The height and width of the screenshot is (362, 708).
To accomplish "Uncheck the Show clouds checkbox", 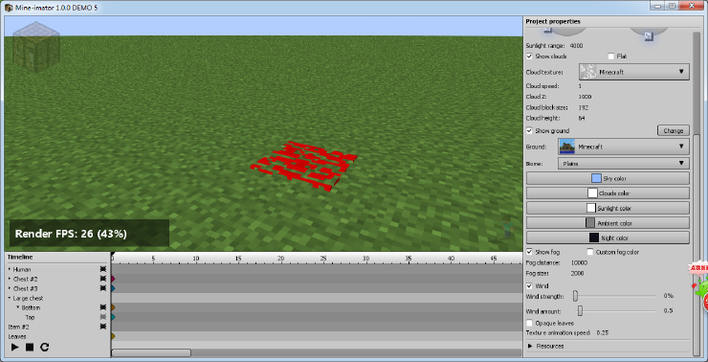I will point(530,57).
